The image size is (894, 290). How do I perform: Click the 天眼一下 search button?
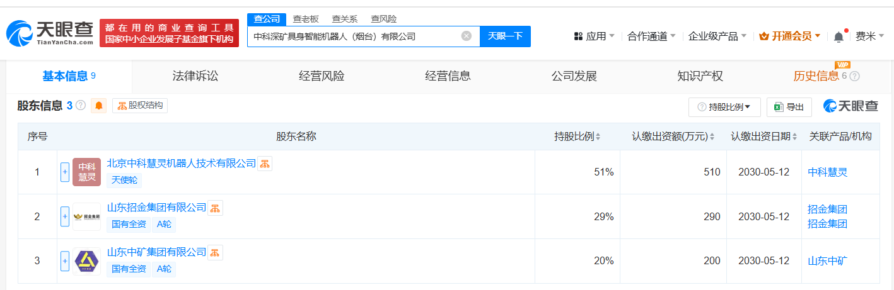tap(505, 36)
